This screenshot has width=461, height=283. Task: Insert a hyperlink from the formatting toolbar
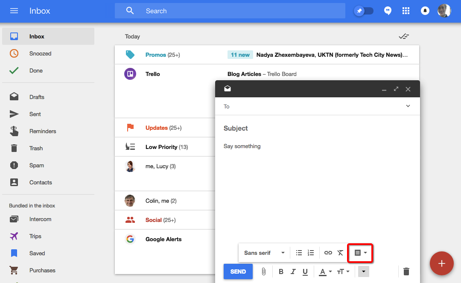pos(328,253)
